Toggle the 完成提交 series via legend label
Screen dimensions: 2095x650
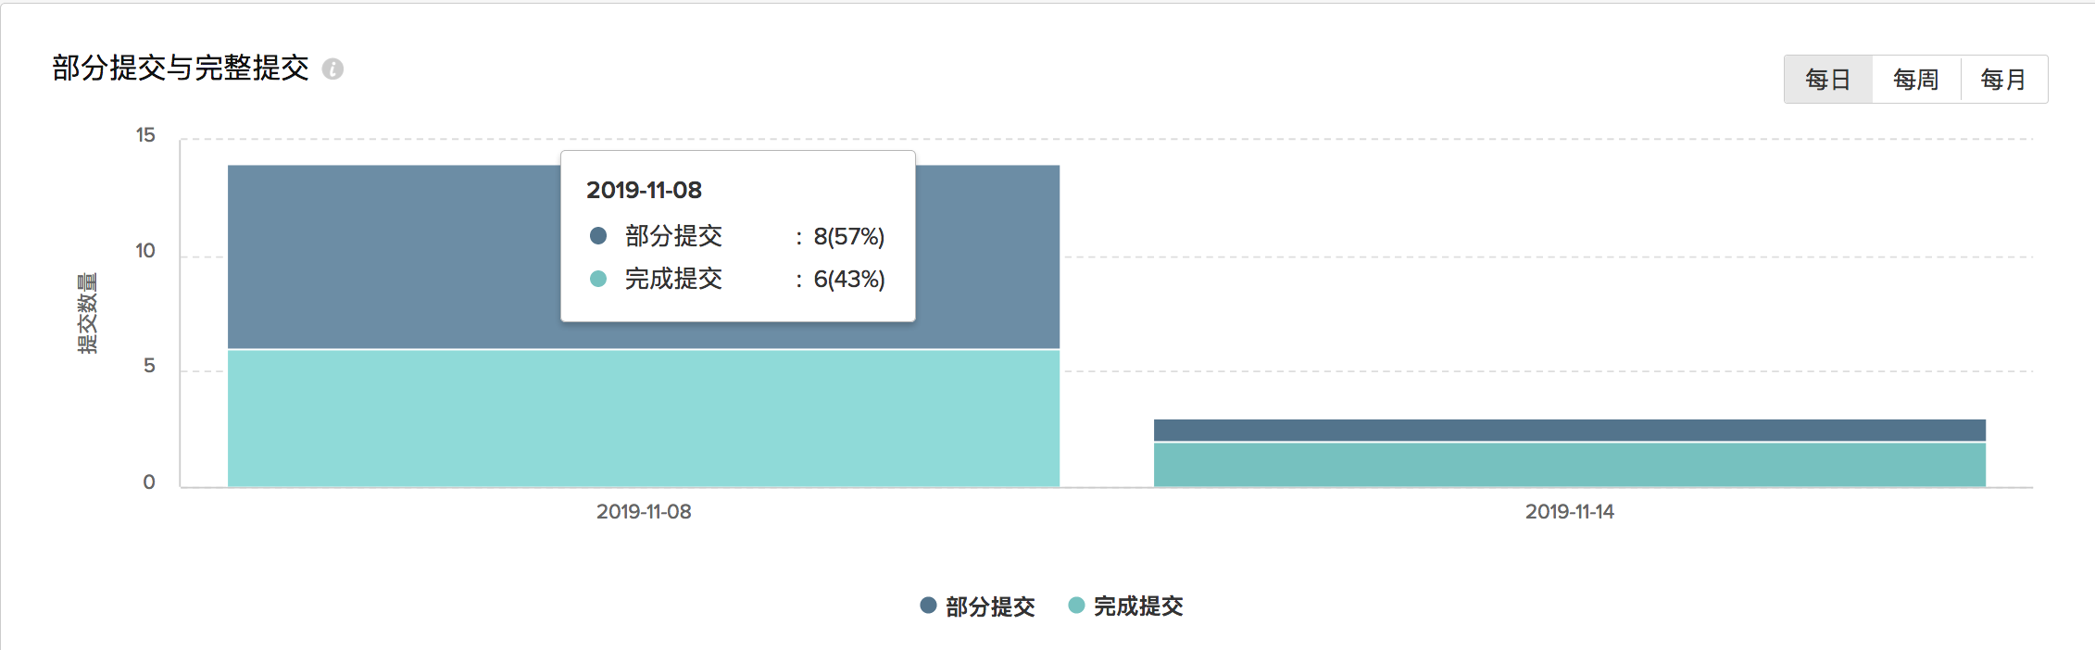click(x=1138, y=606)
